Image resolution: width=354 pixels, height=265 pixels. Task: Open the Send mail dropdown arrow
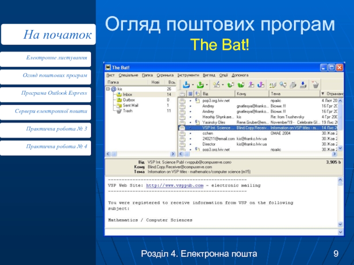tap(207, 85)
